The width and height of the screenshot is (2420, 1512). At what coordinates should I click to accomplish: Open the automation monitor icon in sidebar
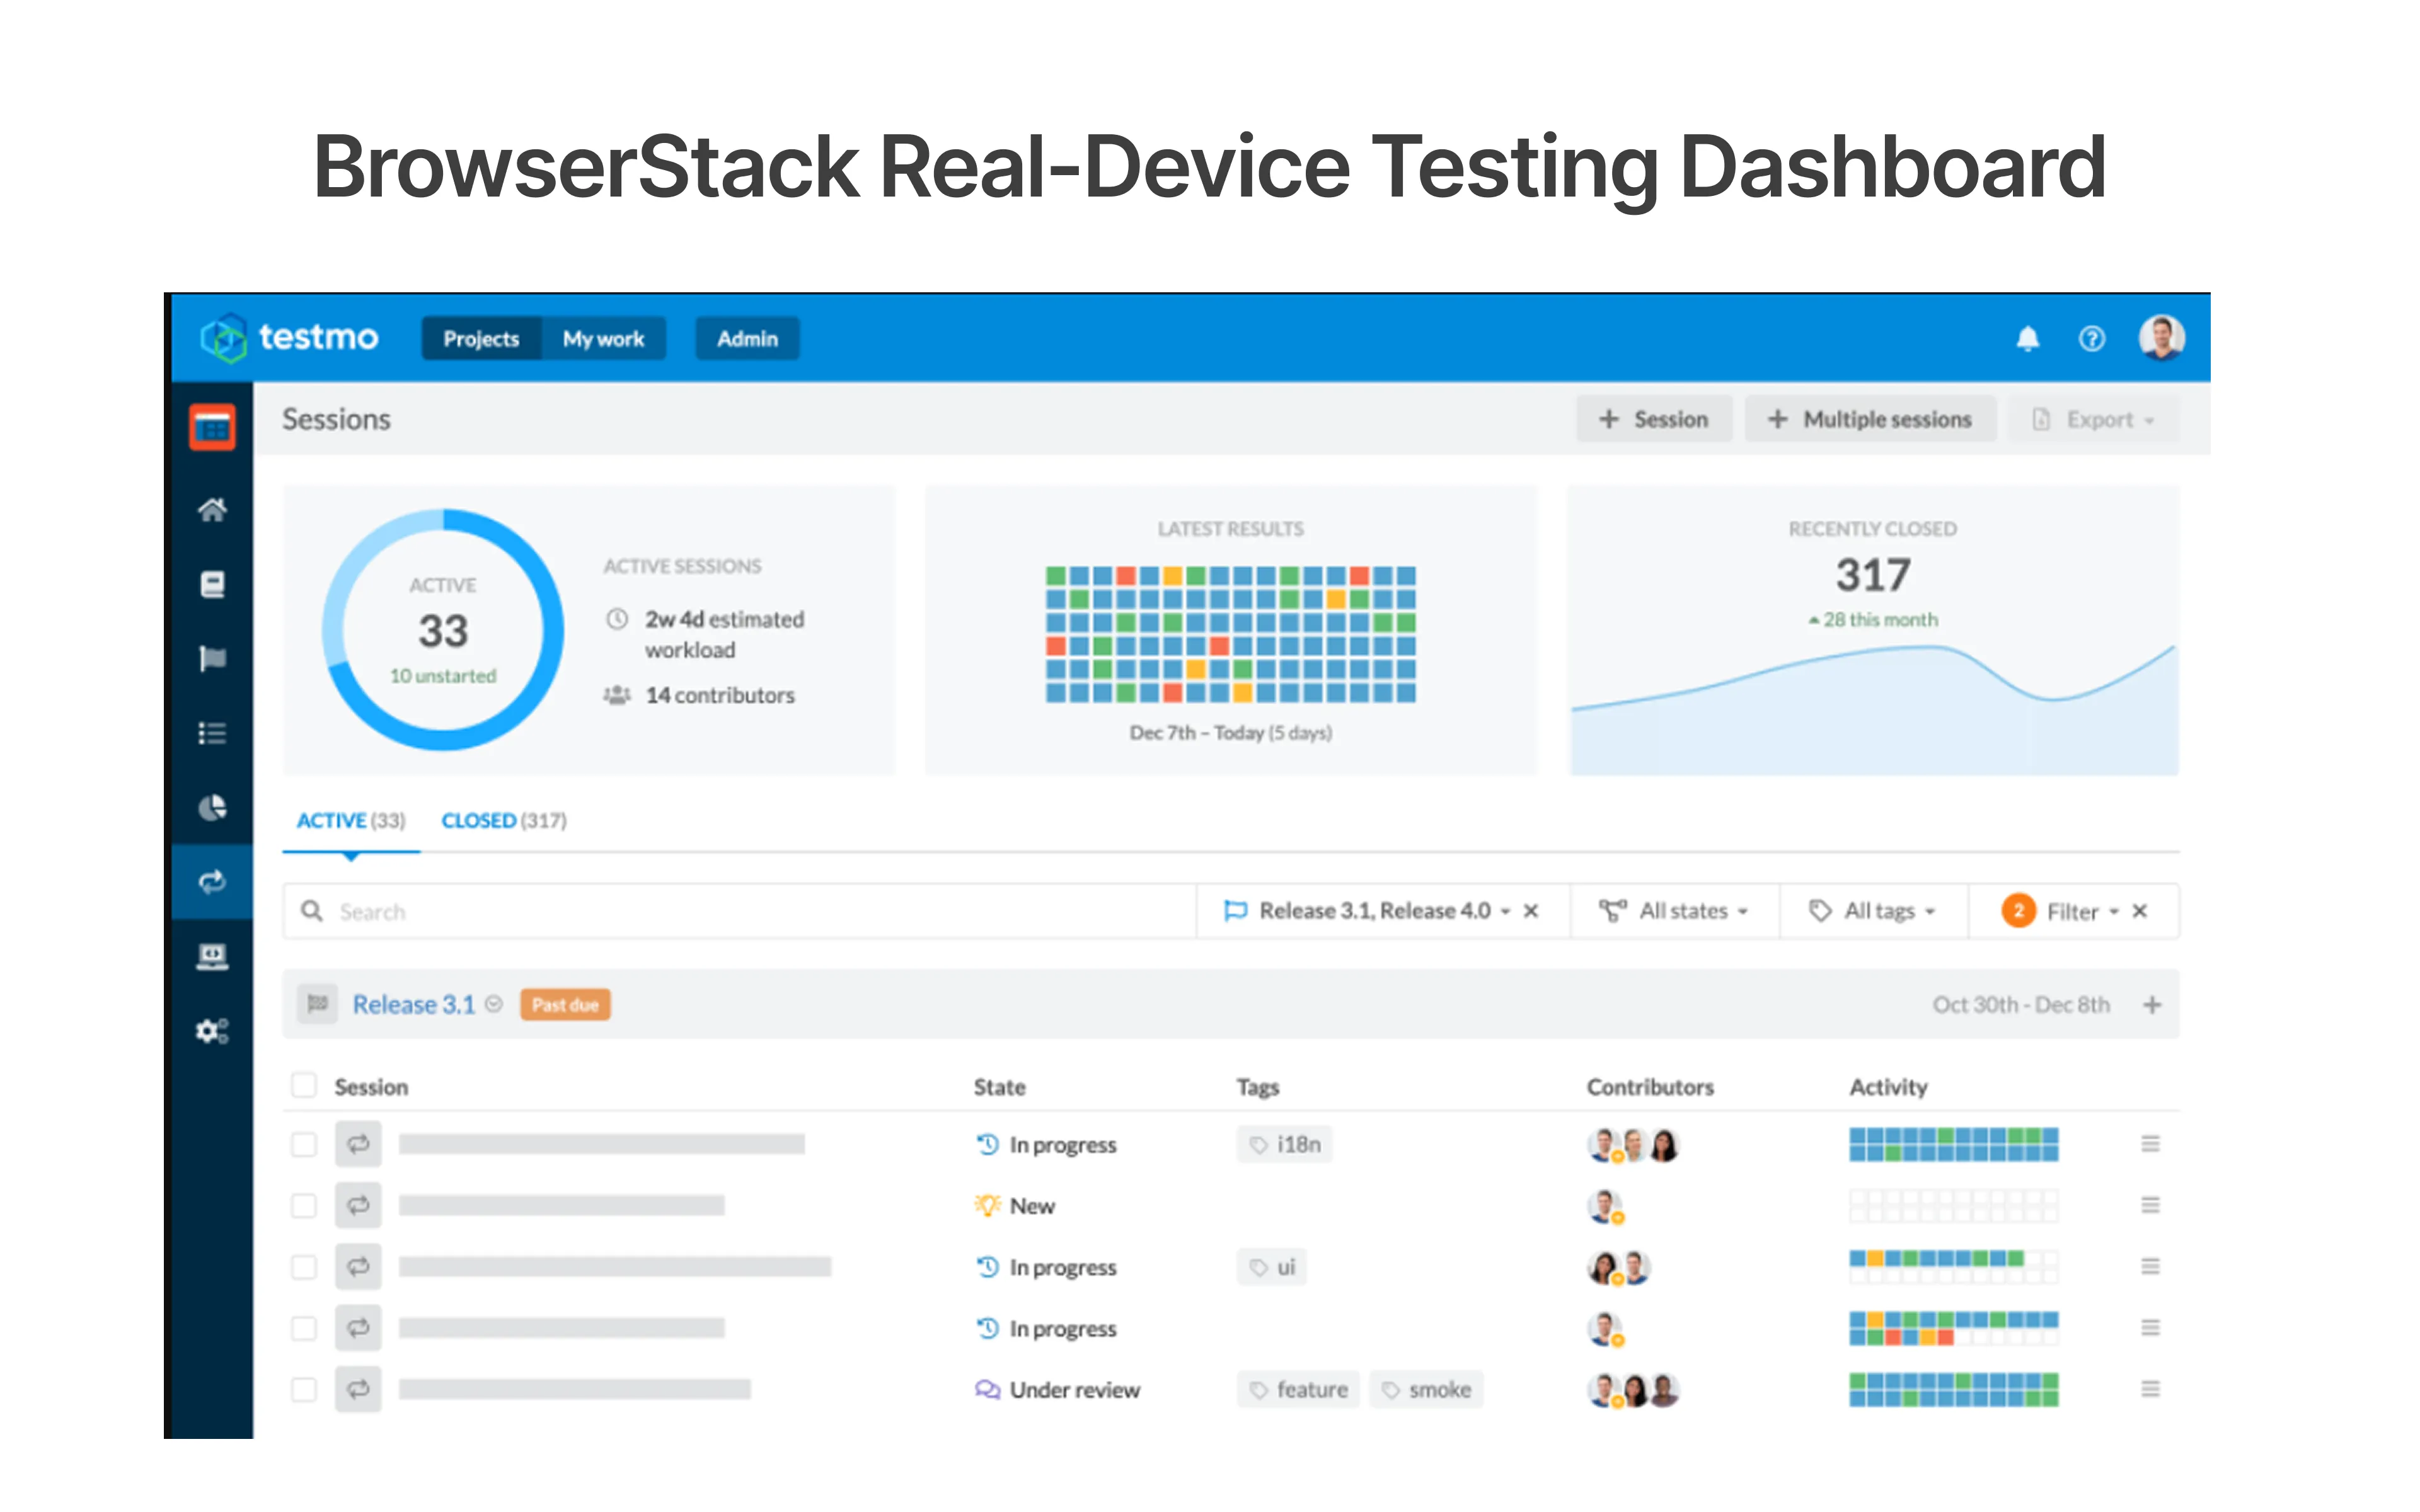coord(212,957)
